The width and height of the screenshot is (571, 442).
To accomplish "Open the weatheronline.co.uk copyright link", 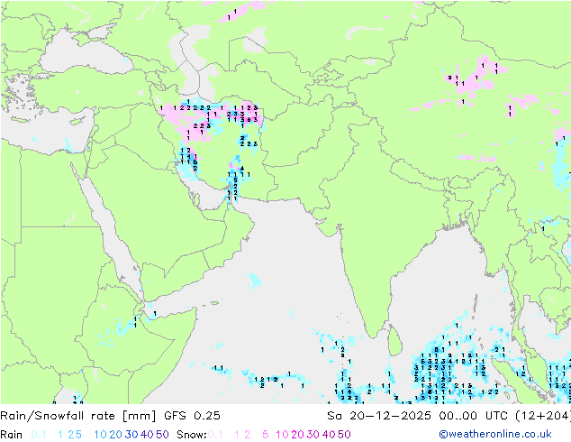I will pos(495,434).
